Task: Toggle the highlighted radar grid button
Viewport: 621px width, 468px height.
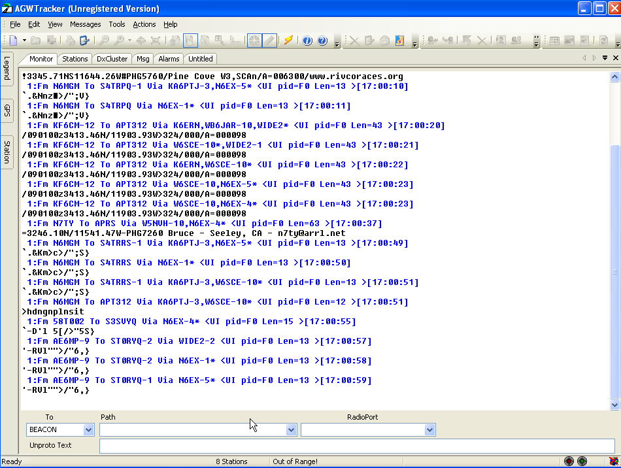Action: point(254,41)
